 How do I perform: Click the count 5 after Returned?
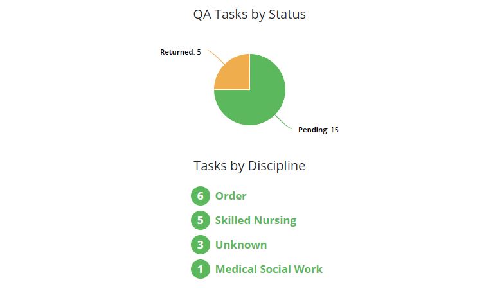[199, 52]
